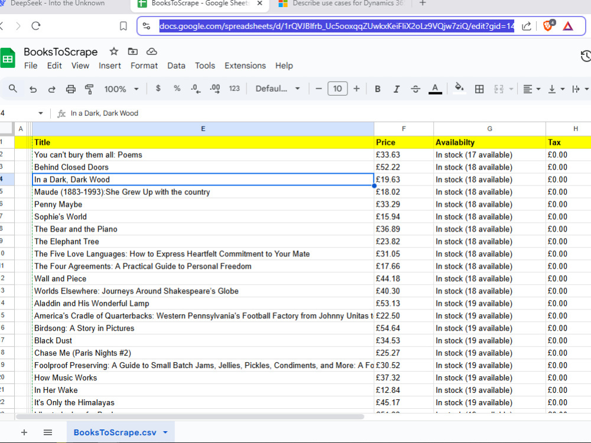Switch to the Describe use cases tab
The width and height of the screenshot is (591, 443).
point(342,4)
